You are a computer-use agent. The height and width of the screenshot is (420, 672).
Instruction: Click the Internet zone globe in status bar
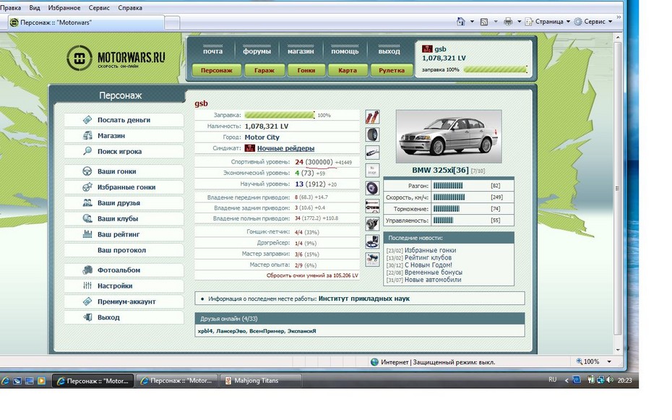coord(374,362)
